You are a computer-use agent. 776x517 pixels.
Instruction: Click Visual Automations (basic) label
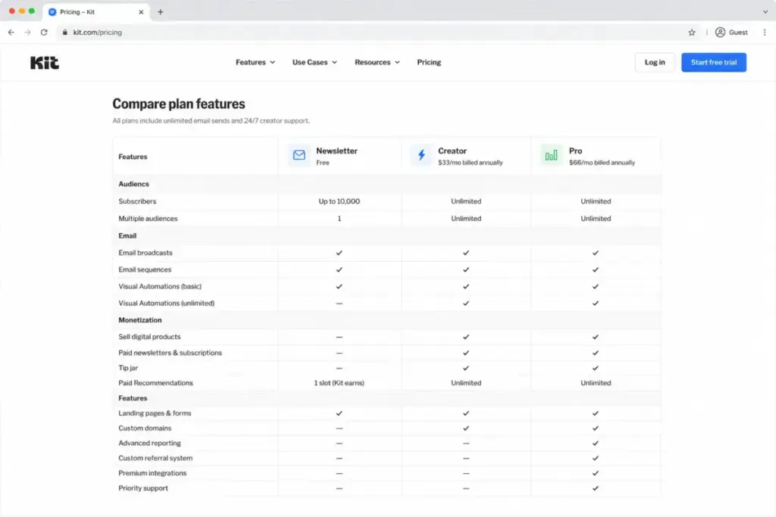pyautogui.click(x=160, y=286)
